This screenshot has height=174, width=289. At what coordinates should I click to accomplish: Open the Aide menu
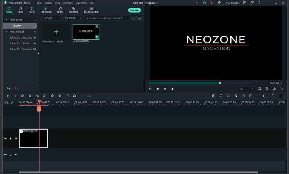[92, 3]
